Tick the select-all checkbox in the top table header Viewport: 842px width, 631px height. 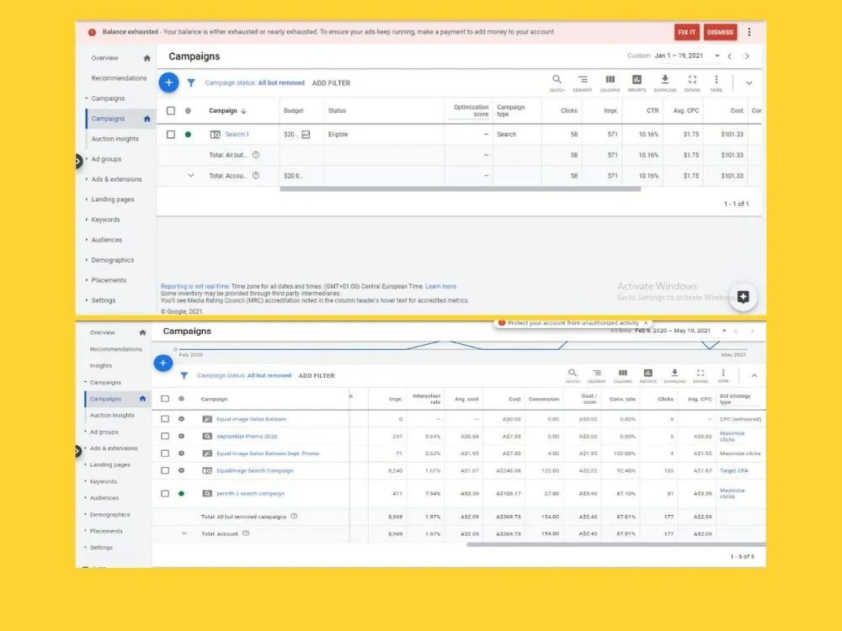pos(171,110)
